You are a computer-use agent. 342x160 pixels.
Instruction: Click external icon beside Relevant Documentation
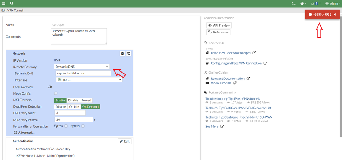[x=248, y=78]
